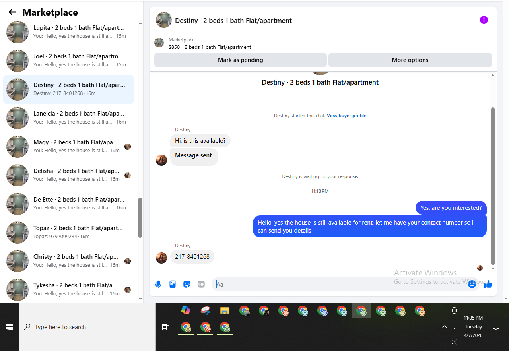The image size is (509, 351).
Task: Send a thumbs-up like
Action: [x=488, y=284]
